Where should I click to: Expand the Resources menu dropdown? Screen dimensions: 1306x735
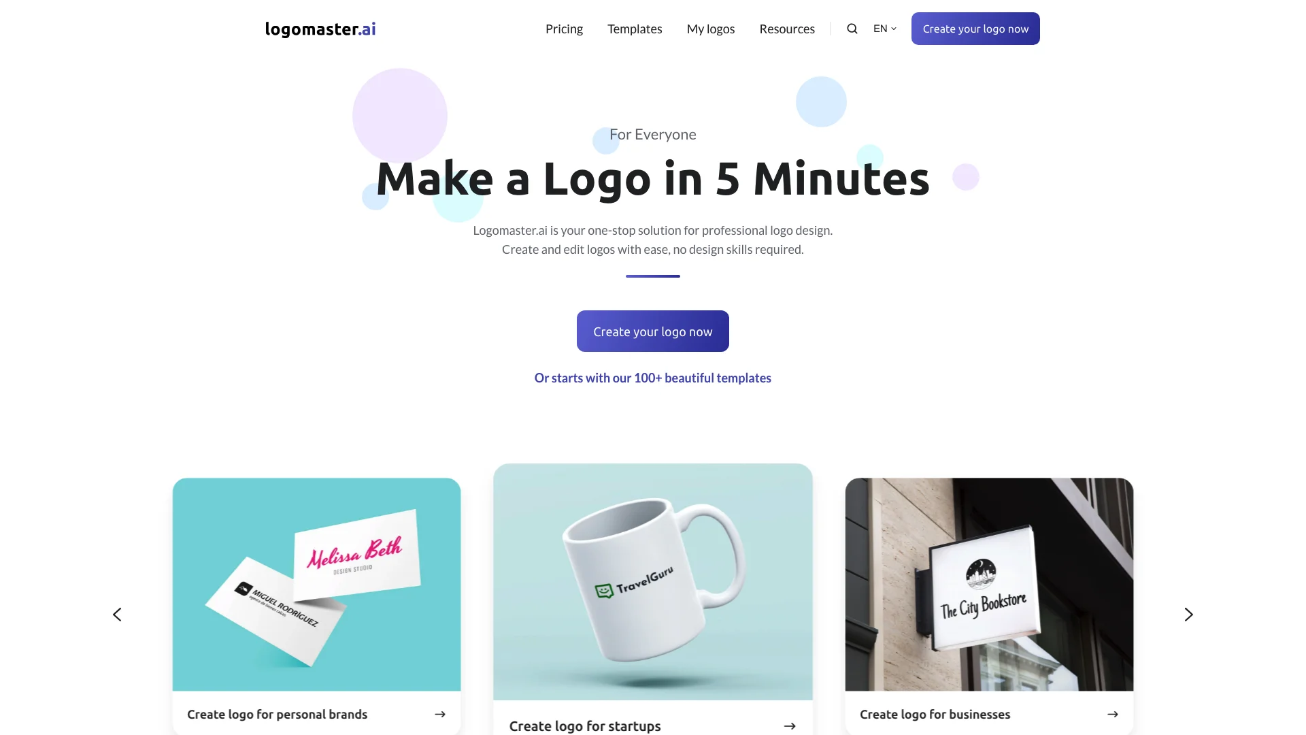(786, 29)
